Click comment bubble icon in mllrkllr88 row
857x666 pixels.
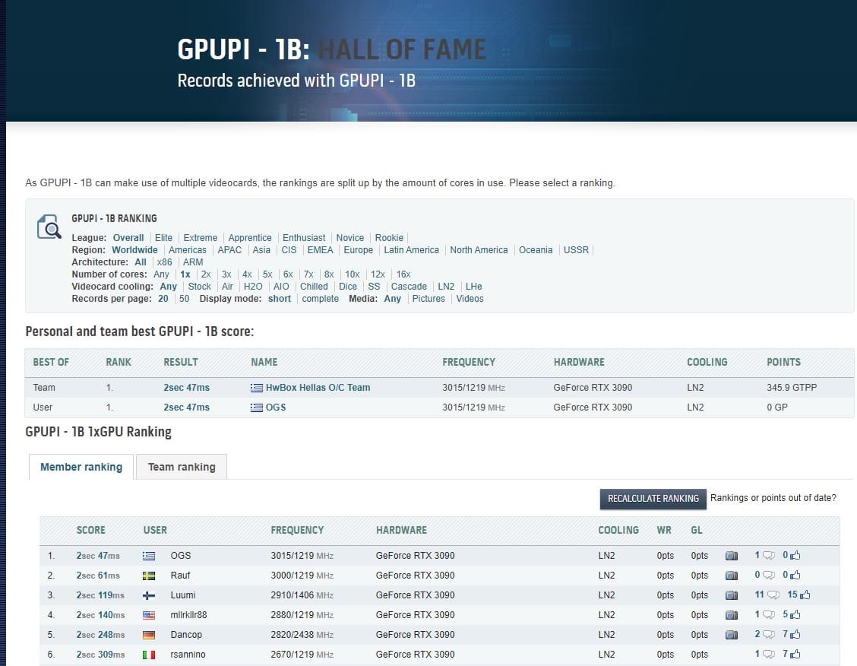pos(768,614)
